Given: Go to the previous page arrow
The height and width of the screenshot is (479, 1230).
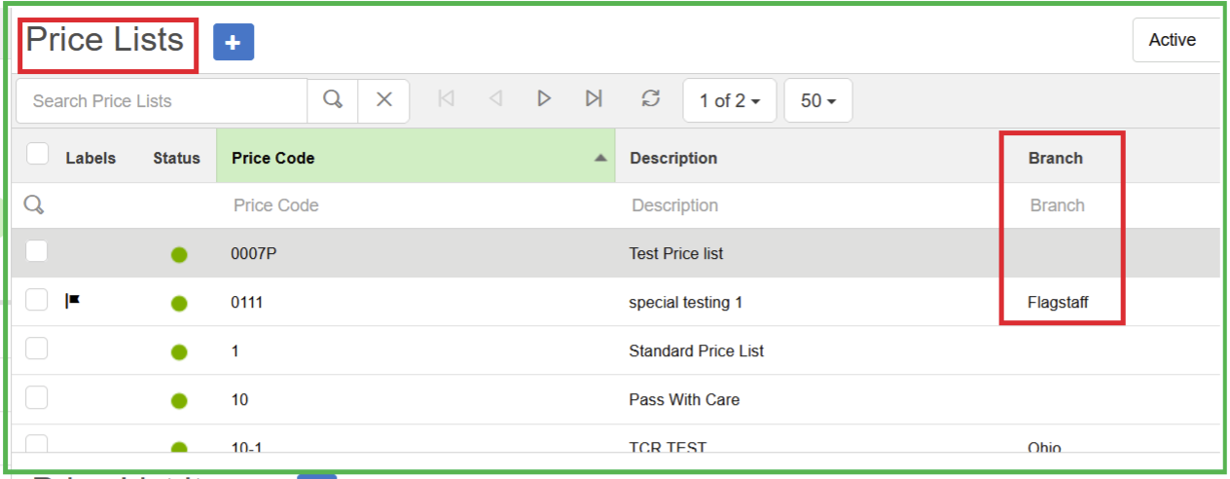Looking at the screenshot, I should click(x=495, y=99).
